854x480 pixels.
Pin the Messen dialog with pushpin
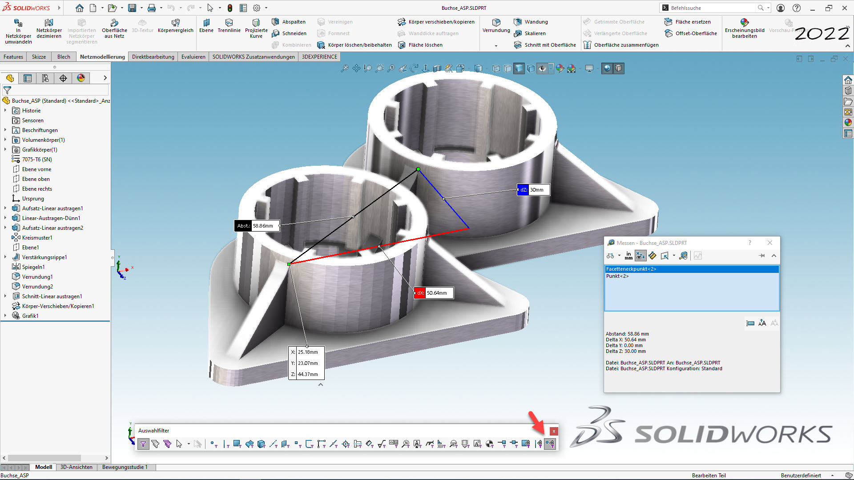[x=761, y=256]
